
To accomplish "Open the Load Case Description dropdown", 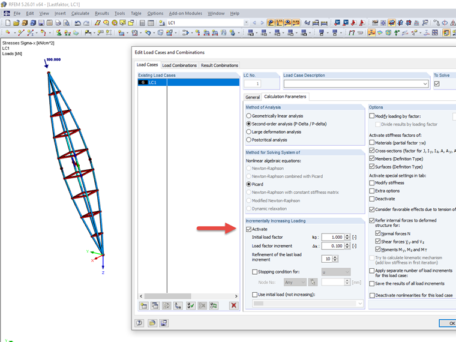I will click(425, 84).
